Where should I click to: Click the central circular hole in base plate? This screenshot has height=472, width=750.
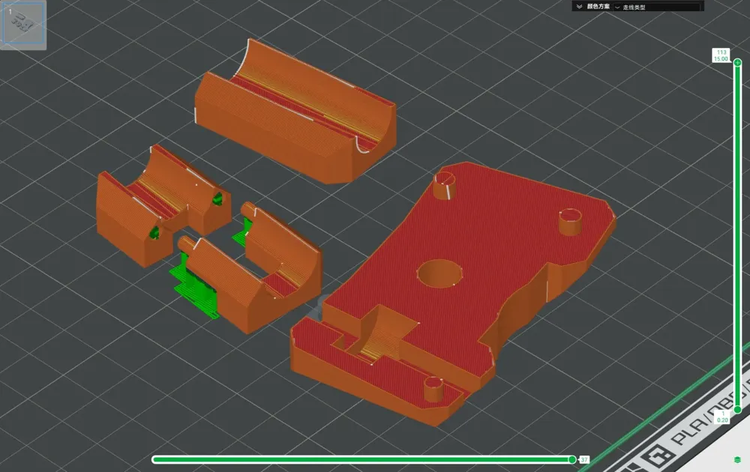tap(439, 273)
